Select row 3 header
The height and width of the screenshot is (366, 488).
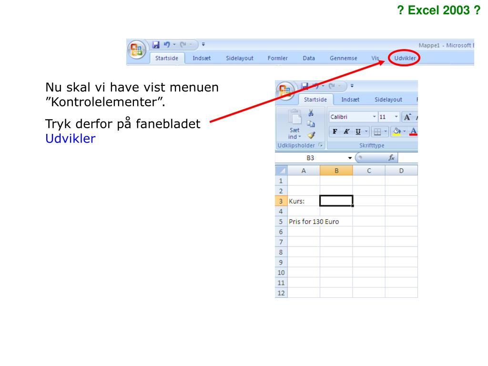tap(281, 201)
